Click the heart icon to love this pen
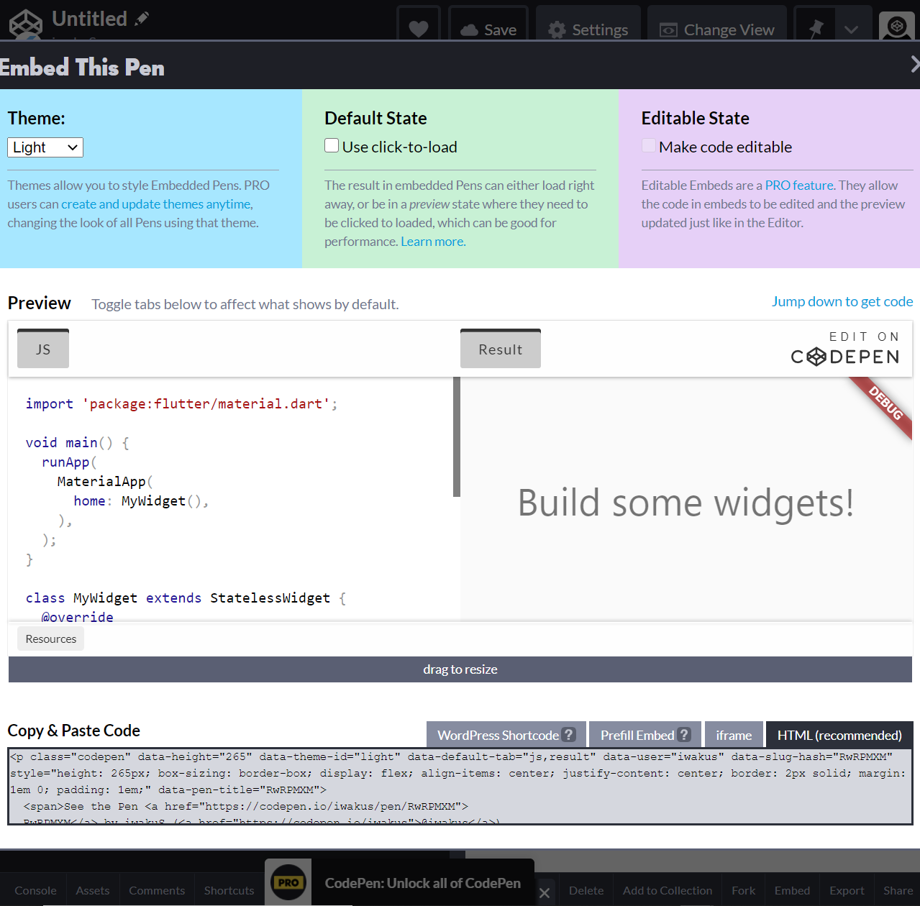 point(419,29)
